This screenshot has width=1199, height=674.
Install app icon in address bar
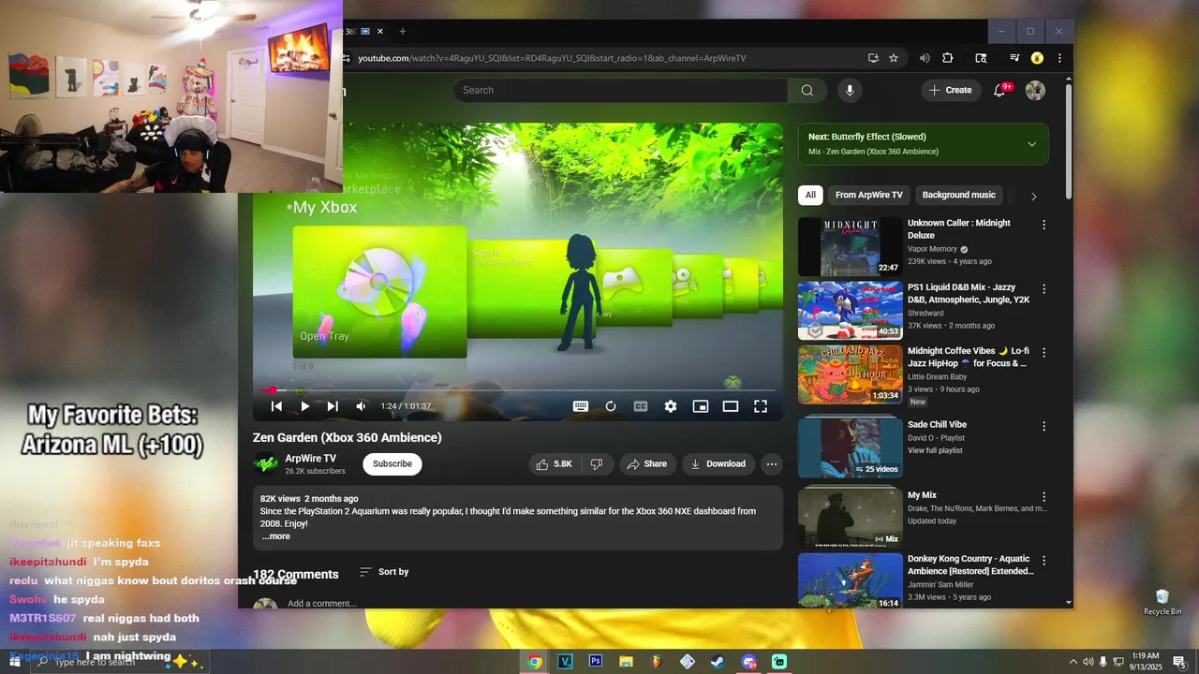click(x=873, y=58)
